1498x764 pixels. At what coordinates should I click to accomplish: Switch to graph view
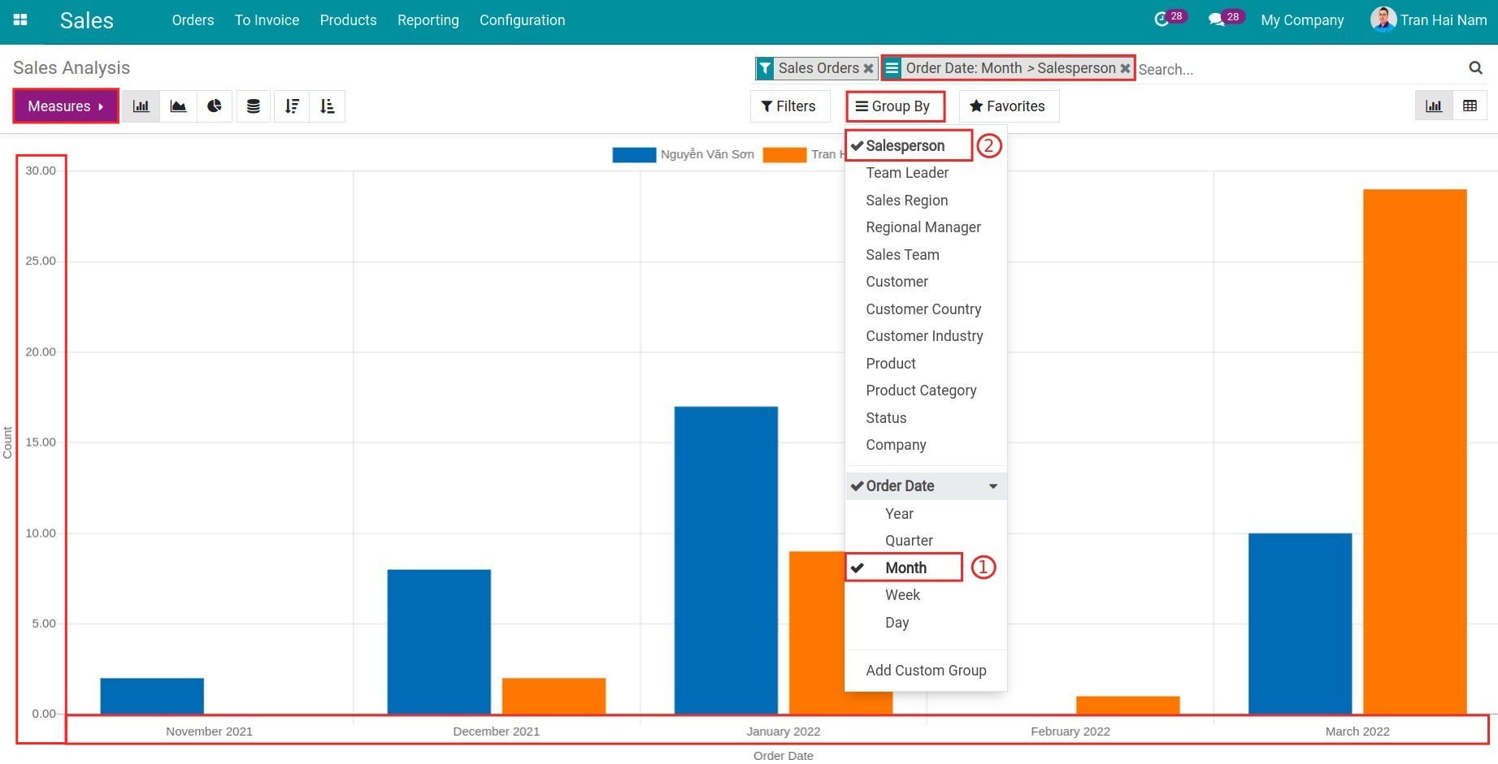(1434, 106)
